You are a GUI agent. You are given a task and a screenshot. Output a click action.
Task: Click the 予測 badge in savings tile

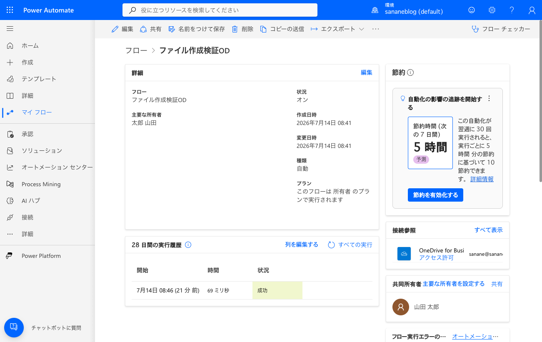[x=421, y=159]
